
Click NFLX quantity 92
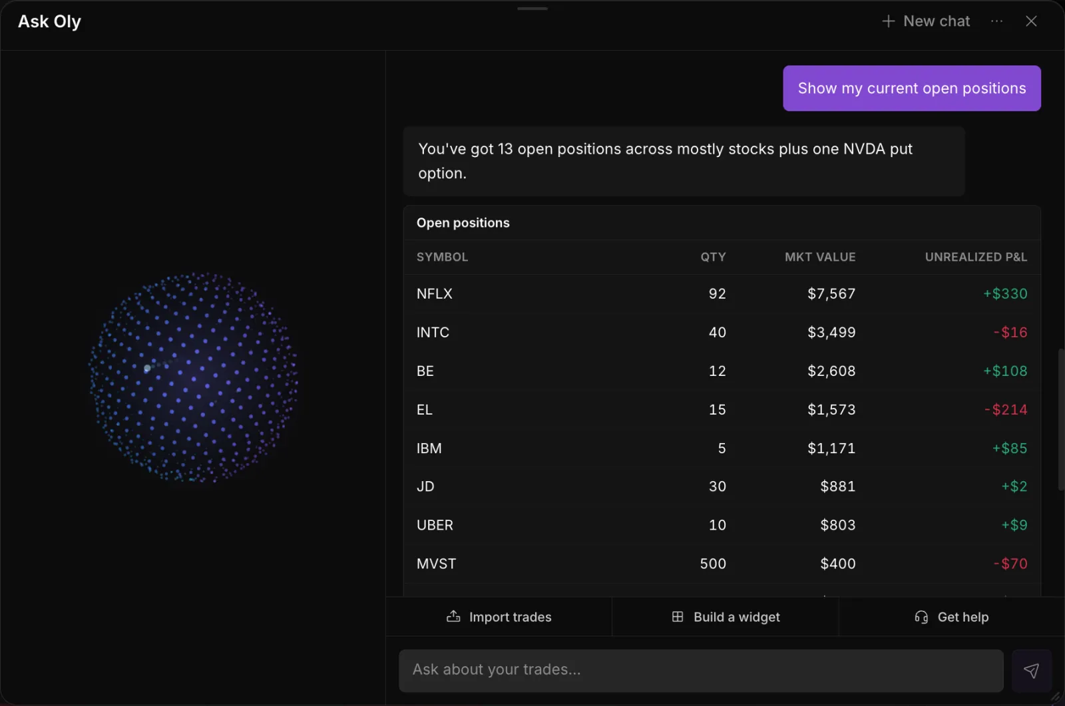click(718, 293)
